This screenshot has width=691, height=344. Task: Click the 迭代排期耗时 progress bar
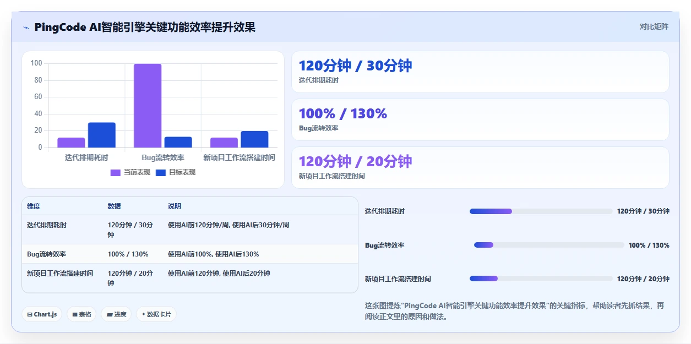[x=541, y=211]
